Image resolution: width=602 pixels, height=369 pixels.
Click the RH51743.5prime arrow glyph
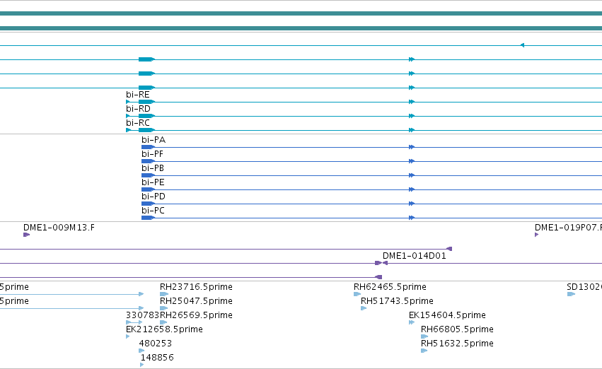pos(364,308)
